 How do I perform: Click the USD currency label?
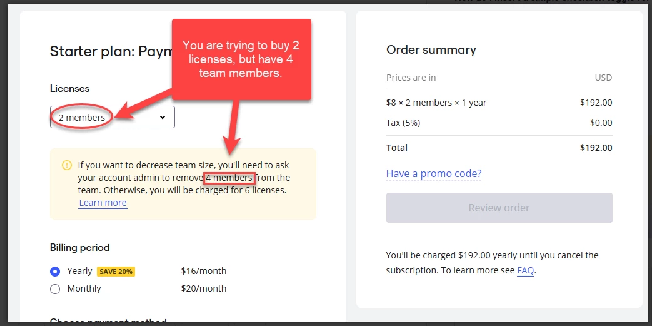click(603, 78)
